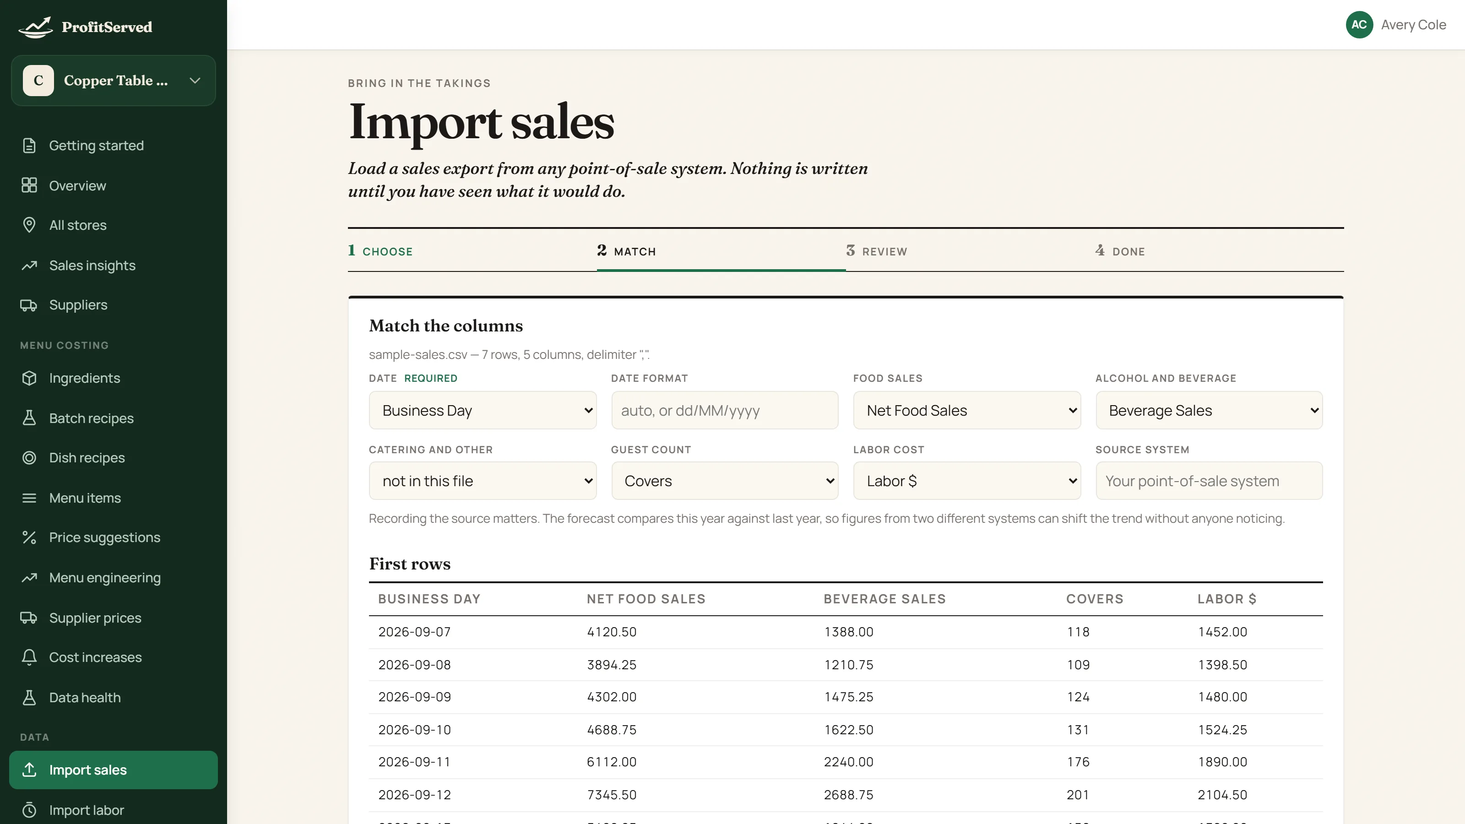Click the Import labor clock icon
Image resolution: width=1465 pixels, height=824 pixels.
click(x=29, y=810)
